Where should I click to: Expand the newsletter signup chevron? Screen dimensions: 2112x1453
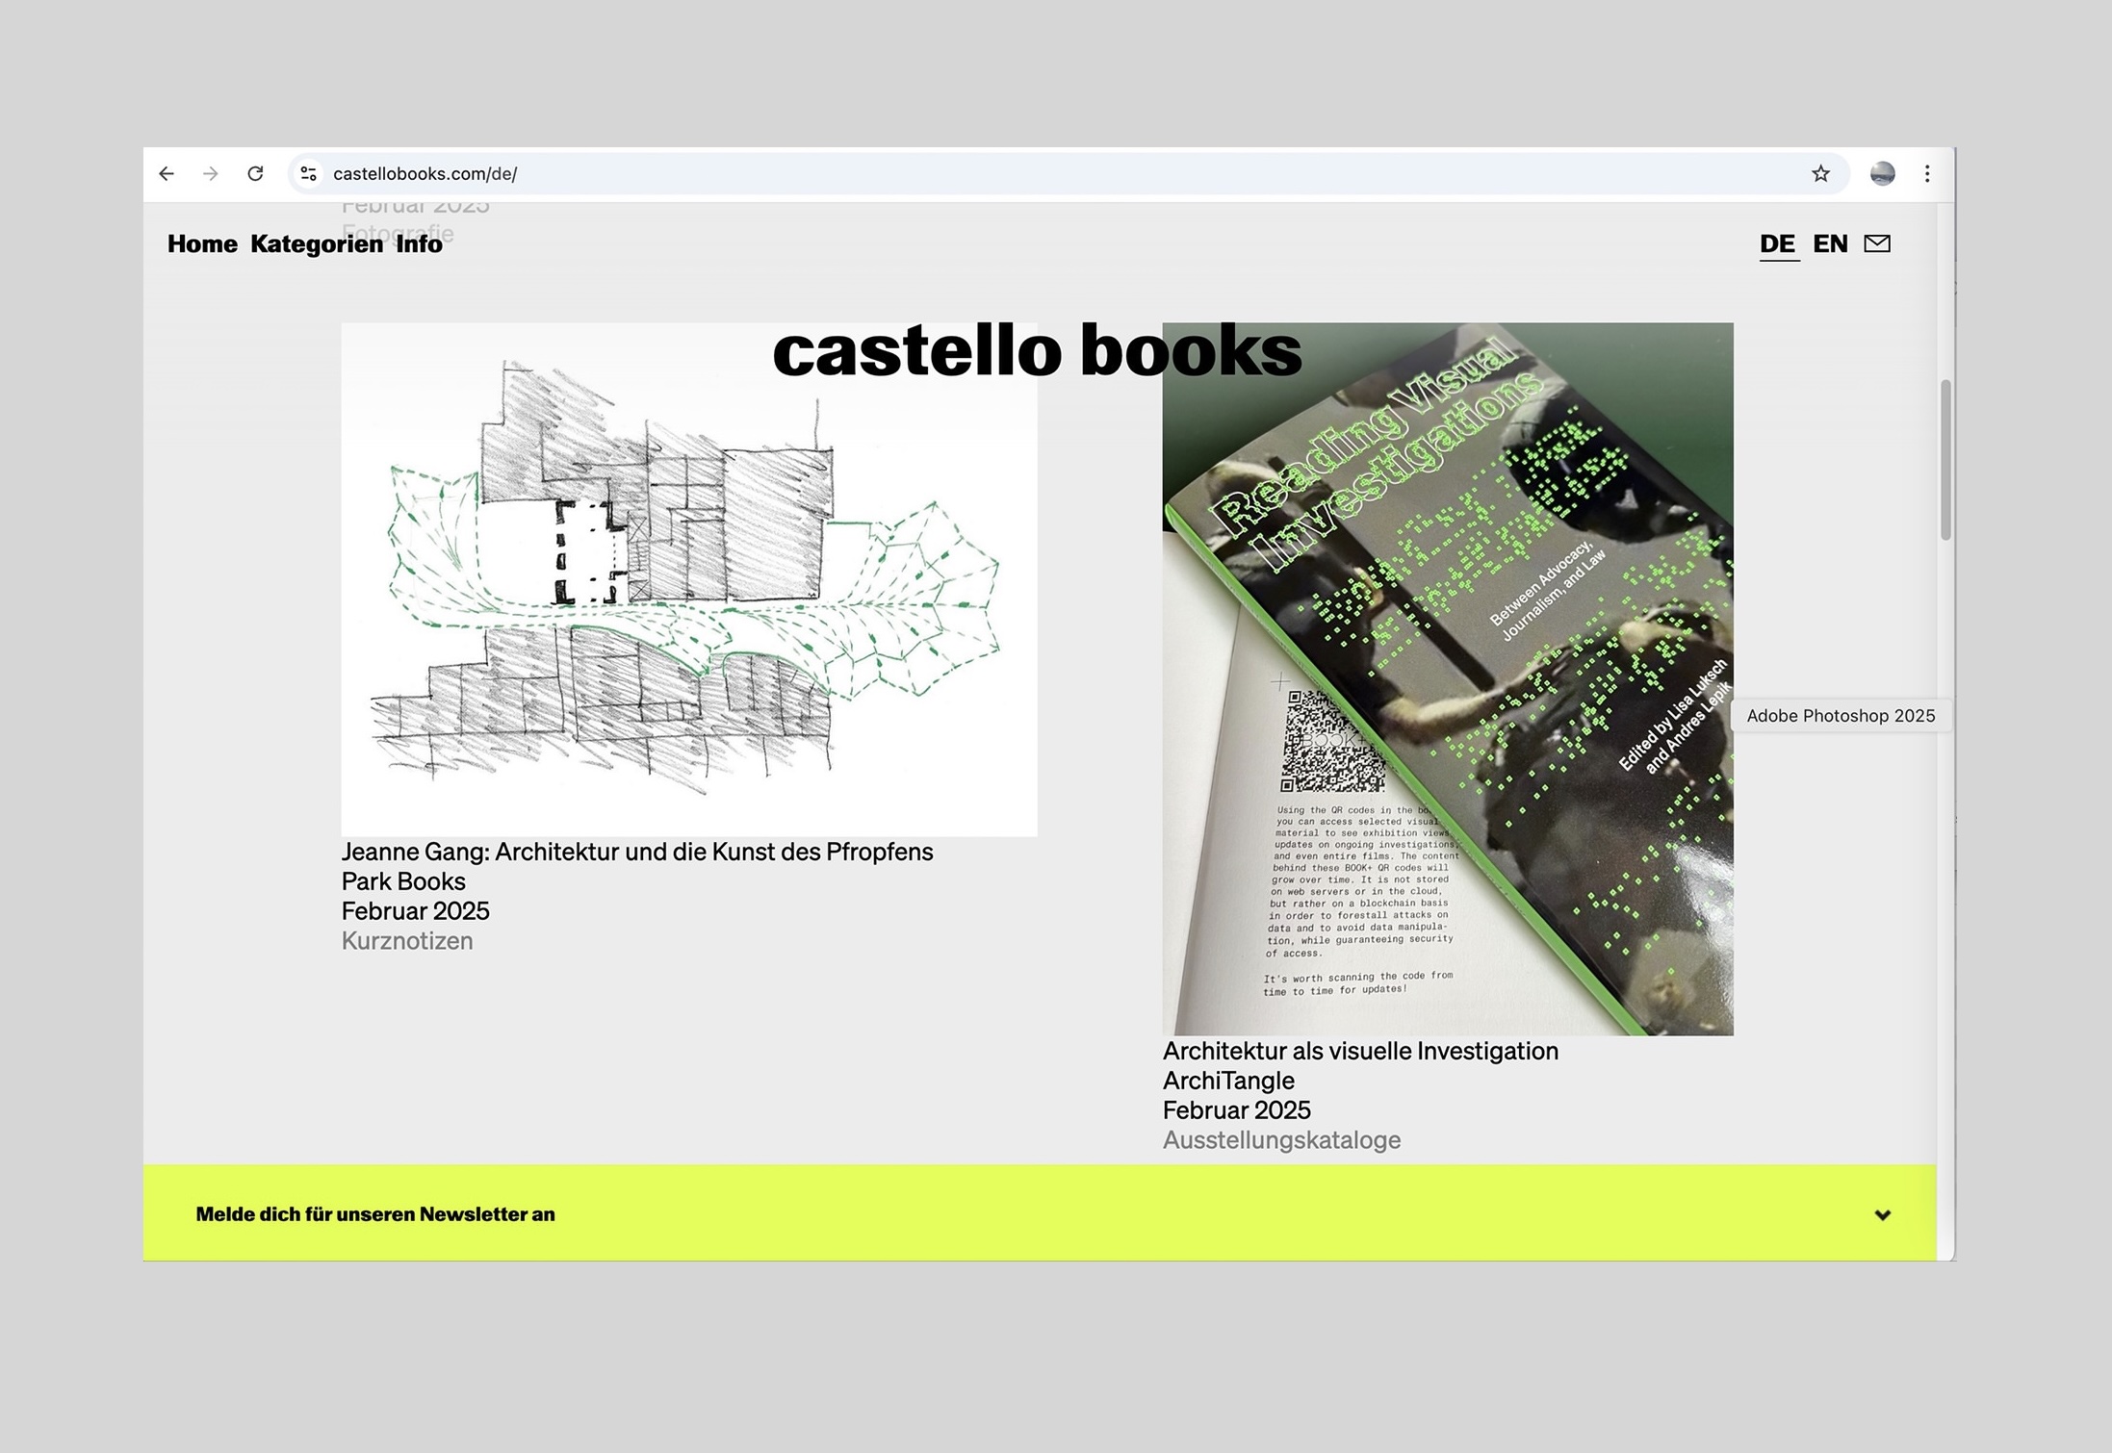[x=1883, y=1214]
